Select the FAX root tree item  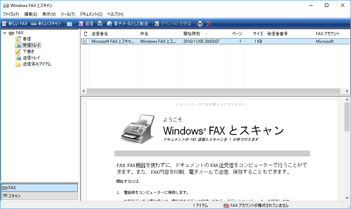[20, 33]
